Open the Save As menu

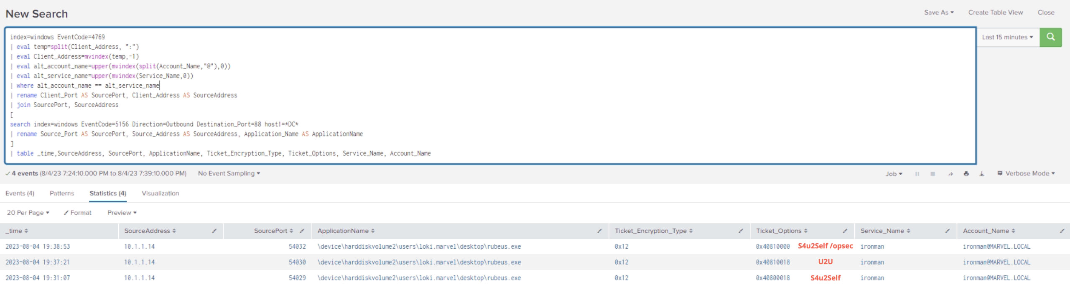coord(939,13)
